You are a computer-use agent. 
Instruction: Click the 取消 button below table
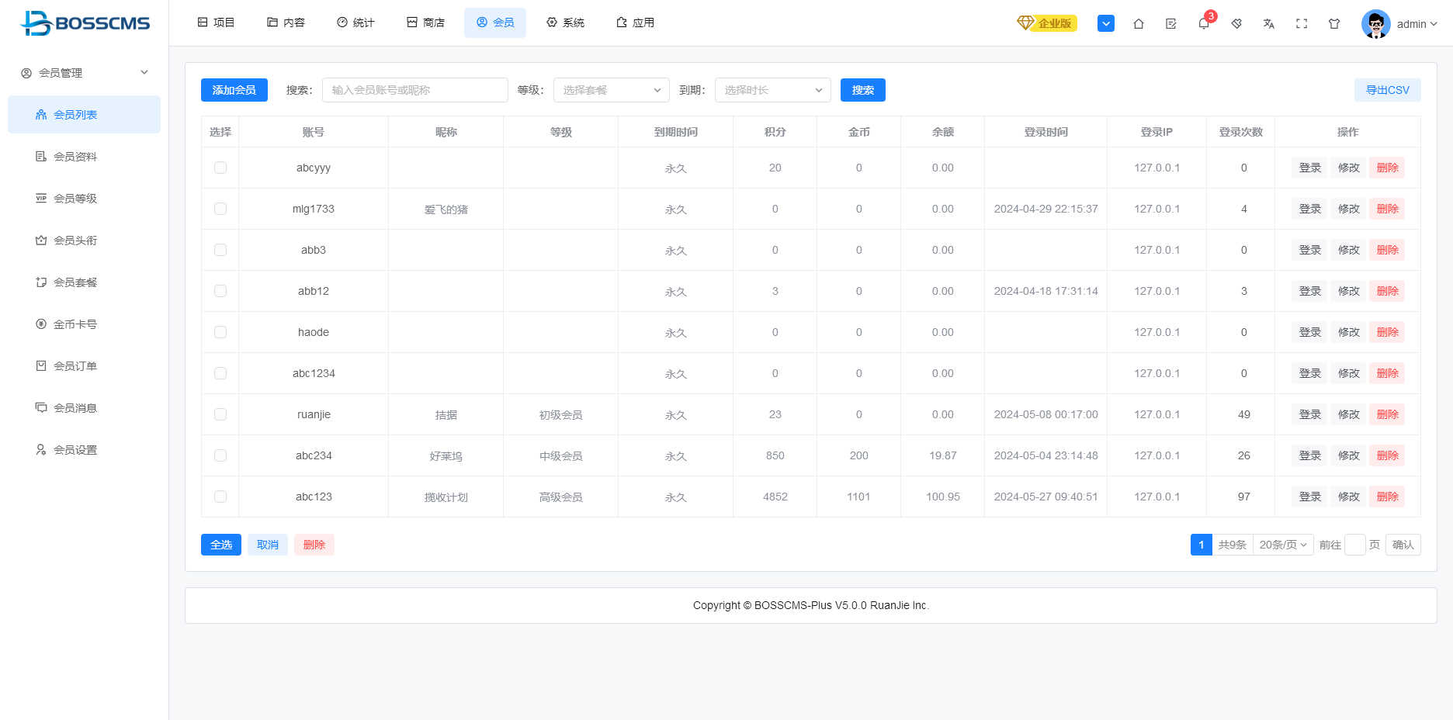point(268,545)
